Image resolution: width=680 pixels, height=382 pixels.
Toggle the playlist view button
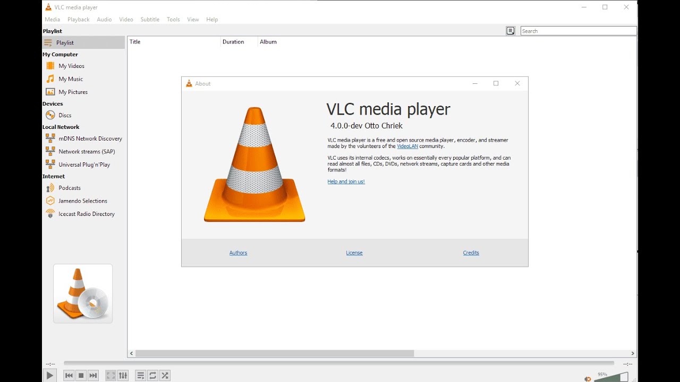coord(140,376)
